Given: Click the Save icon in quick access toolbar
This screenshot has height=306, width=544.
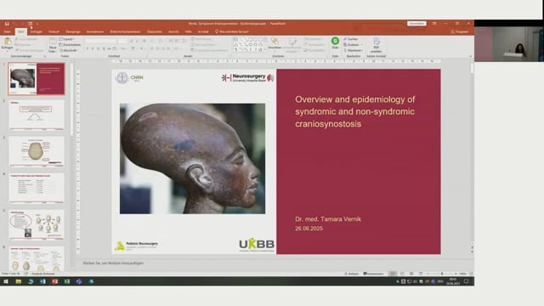Looking at the screenshot, I should coord(7,24).
